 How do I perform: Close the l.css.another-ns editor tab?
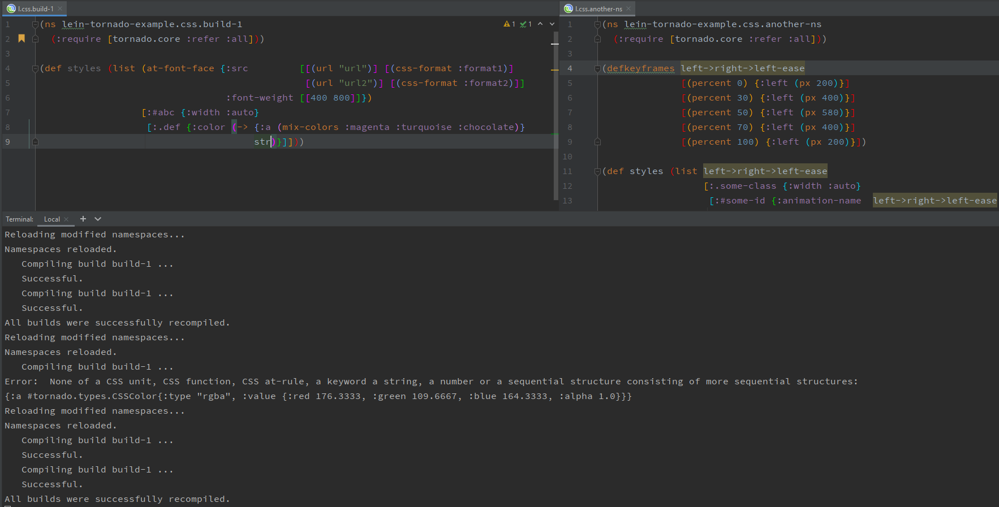click(628, 8)
